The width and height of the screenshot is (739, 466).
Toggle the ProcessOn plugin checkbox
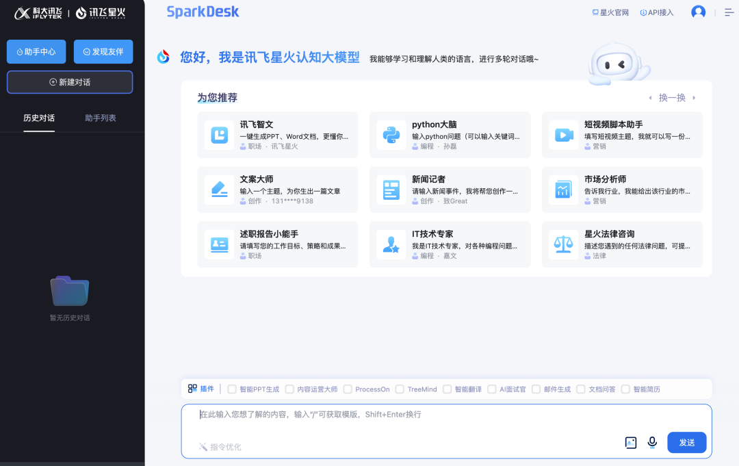(348, 389)
